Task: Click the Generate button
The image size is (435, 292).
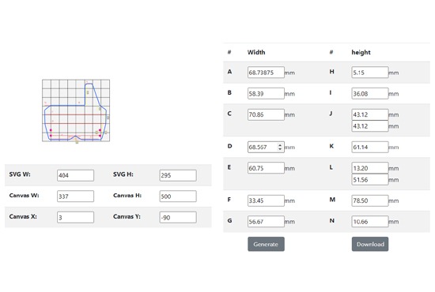Action: (266, 244)
